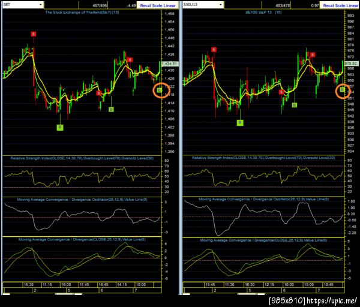The image size is (360, 307).
Task: Click the 15:45 time label on S50U13 axis
Action: [x=210, y=284]
